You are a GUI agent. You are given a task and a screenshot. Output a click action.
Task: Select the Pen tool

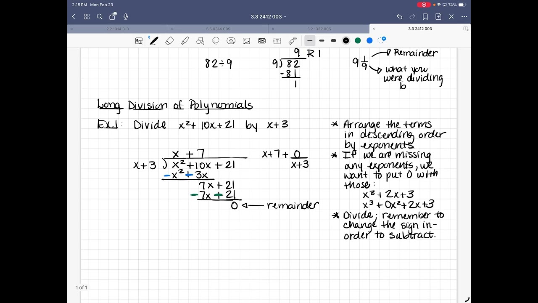click(x=154, y=41)
